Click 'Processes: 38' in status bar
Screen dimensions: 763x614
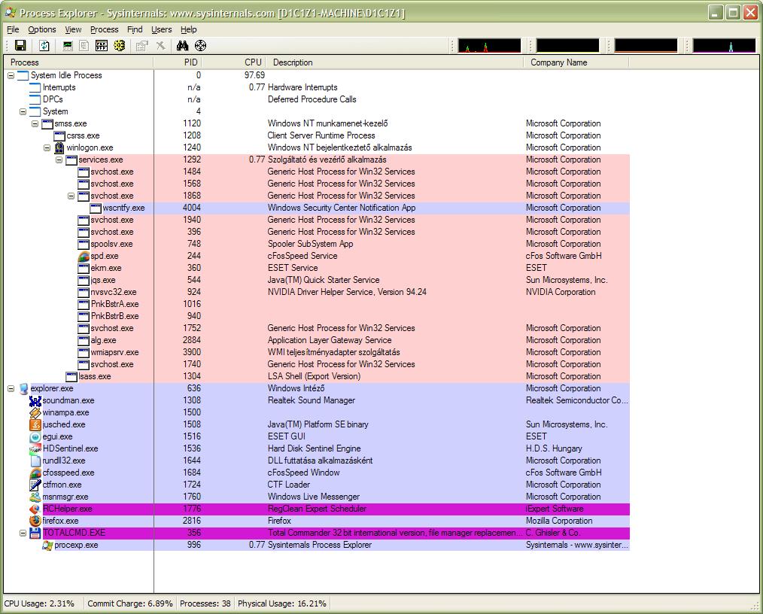(x=205, y=603)
